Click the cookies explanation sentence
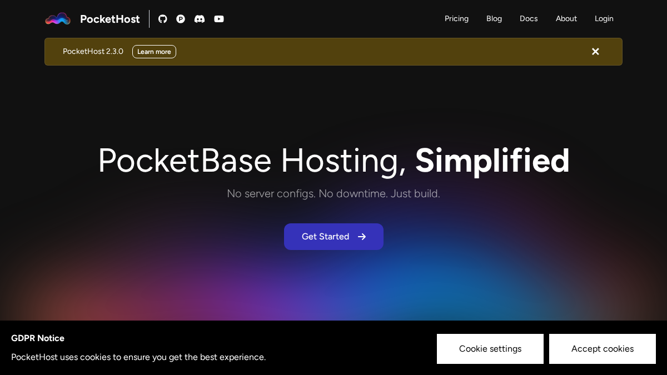667x375 pixels. pos(138,357)
